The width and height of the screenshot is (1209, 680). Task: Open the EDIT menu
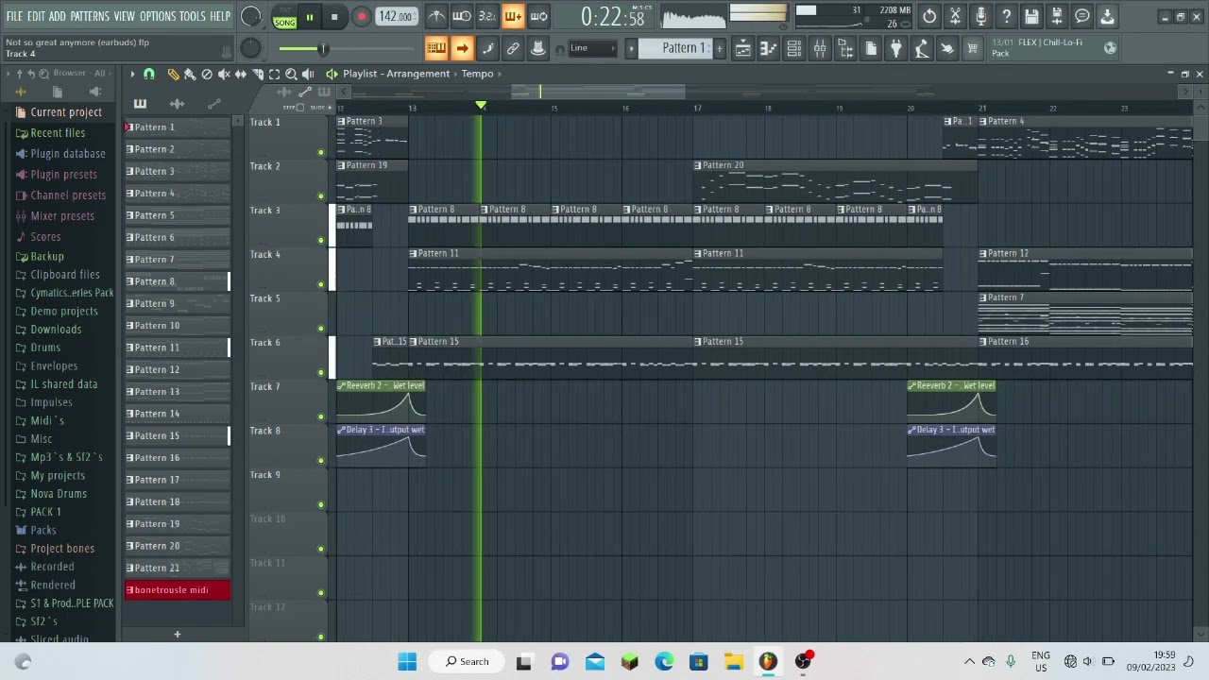pos(36,16)
